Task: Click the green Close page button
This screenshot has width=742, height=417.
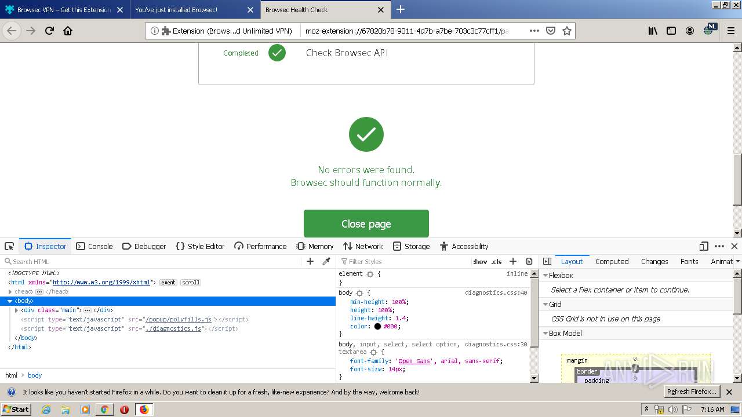Action: coord(366,224)
